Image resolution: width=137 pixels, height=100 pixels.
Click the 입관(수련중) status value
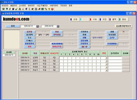coord(98,38)
